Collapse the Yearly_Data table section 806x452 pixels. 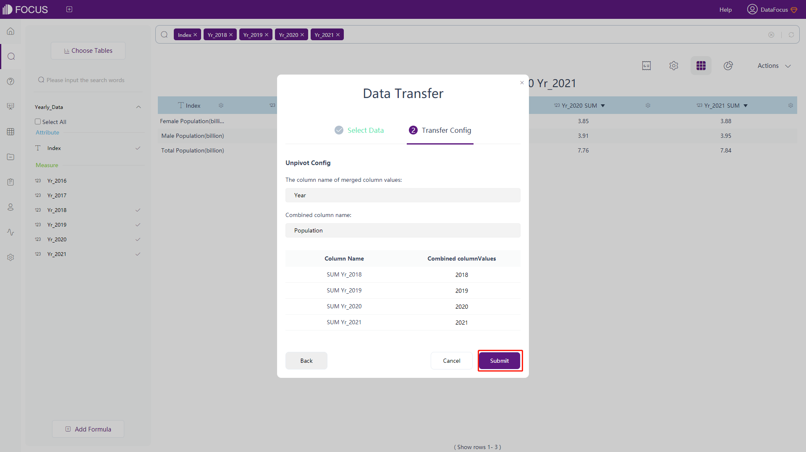click(x=139, y=107)
